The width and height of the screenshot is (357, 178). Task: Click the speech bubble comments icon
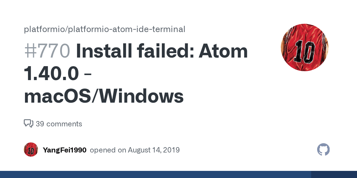click(x=28, y=123)
